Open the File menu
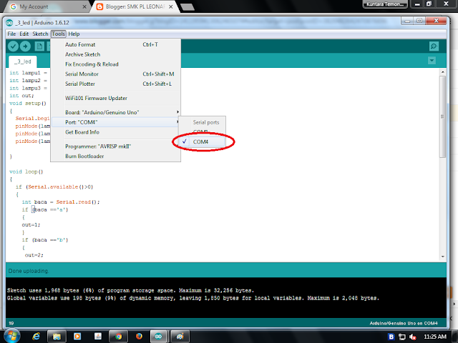 tap(11, 34)
